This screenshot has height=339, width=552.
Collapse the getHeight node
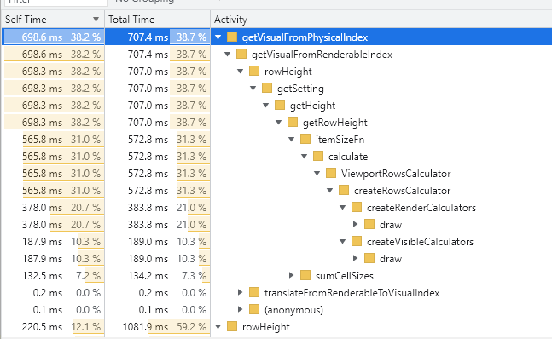[x=266, y=105]
